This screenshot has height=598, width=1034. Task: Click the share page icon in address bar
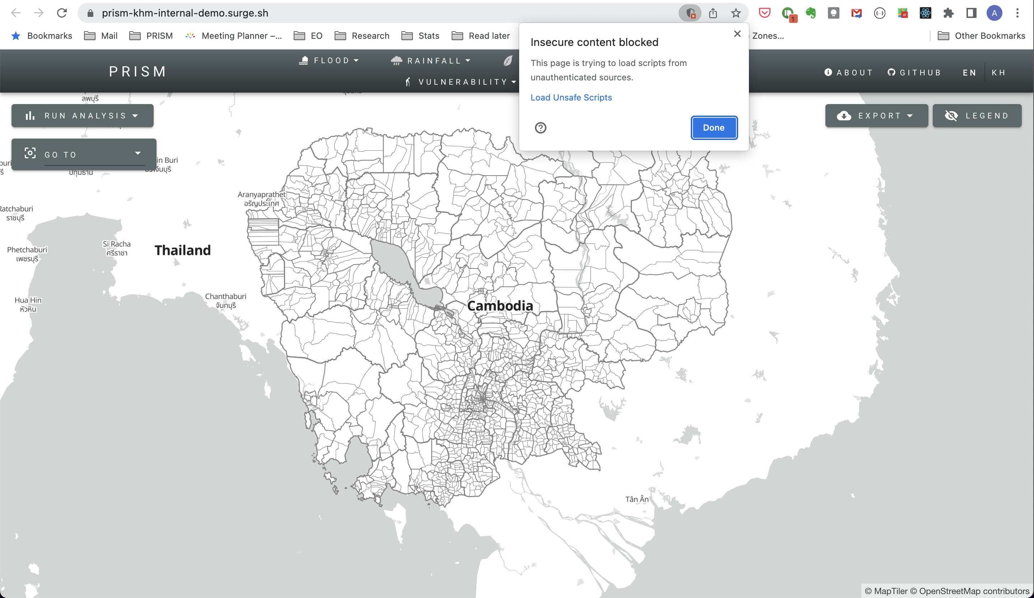click(713, 13)
